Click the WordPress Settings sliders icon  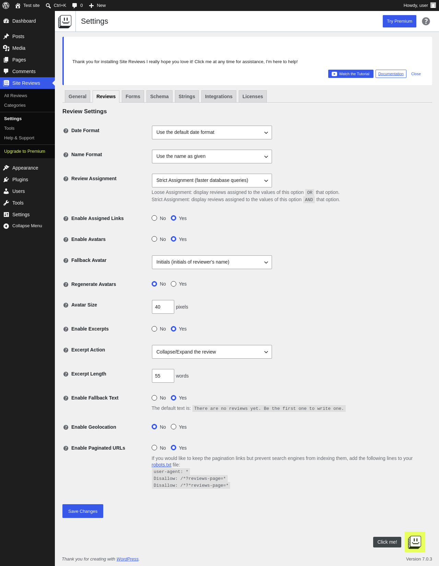(x=6, y=215)
